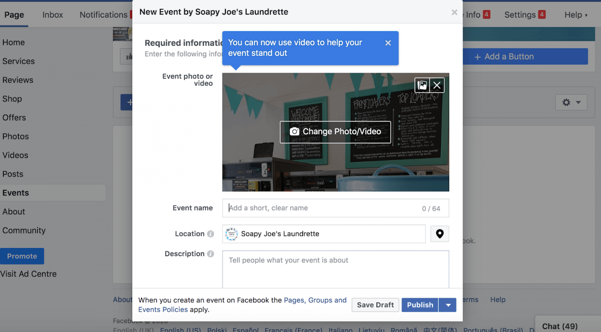Select Italiano language link
The width and height of the screenshot is (601, 332).
pos(340,330)
